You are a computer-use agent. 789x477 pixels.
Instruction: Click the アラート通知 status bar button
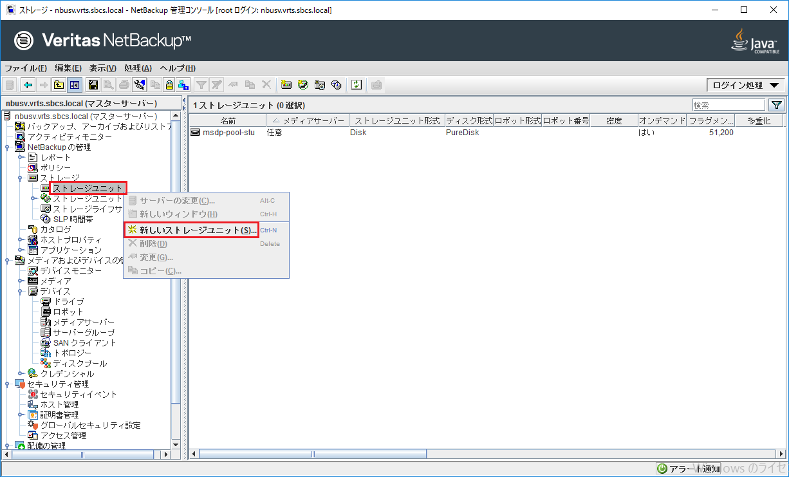point(688,469)
